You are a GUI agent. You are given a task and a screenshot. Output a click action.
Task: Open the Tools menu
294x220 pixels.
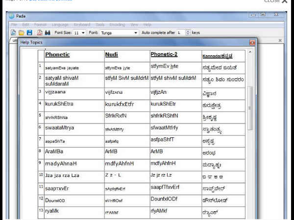pos(100,25)
